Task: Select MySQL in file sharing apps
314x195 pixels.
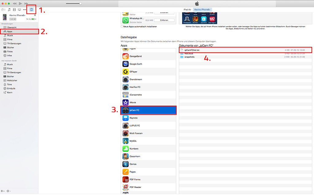Action: click(x=148, y=141)
